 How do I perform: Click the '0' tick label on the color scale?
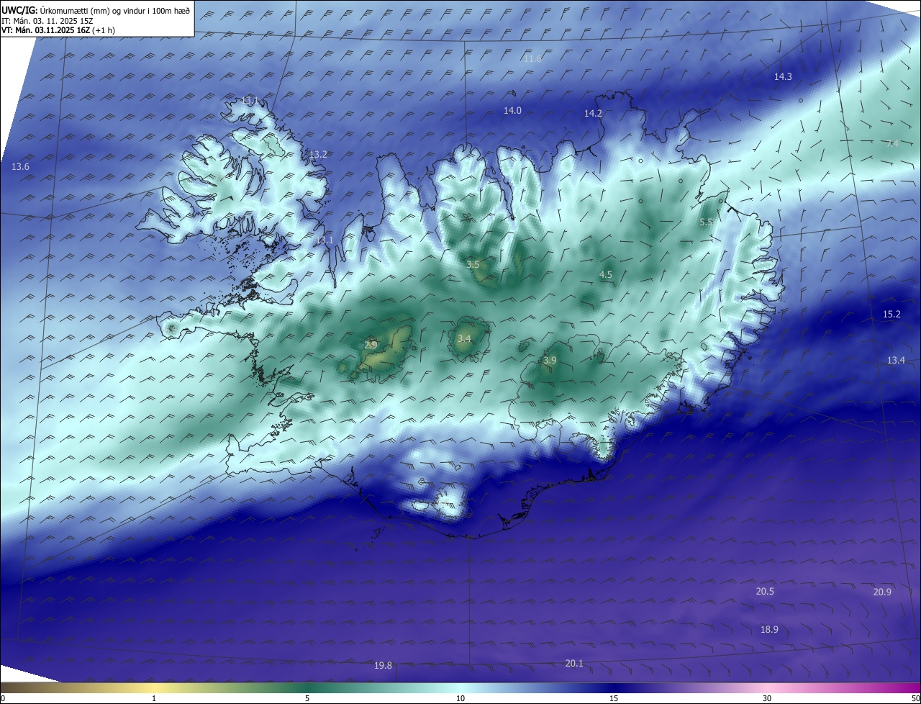click(x=3, y=698)
